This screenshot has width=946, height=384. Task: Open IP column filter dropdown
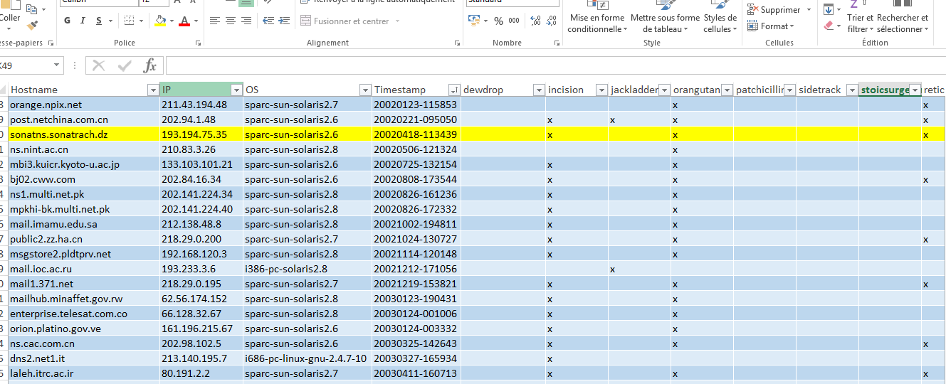[236, 90]
